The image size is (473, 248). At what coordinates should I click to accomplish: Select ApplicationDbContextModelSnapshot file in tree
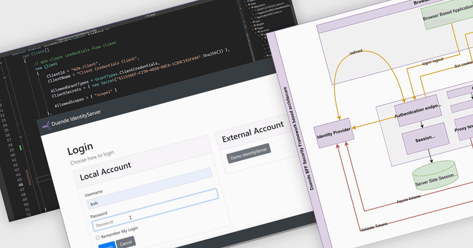[x=274, y=9]
